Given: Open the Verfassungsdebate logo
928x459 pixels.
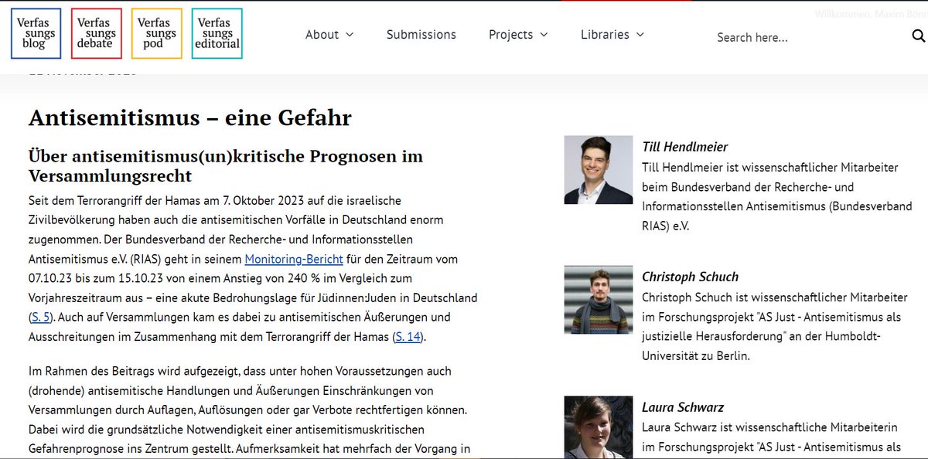Looking at the screenshot, I should (x=96, y=34).
